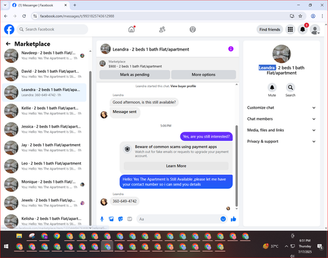Click Leandra's profile photo in right panel
This screenshot has width=328, height=258.
(281, 54)
